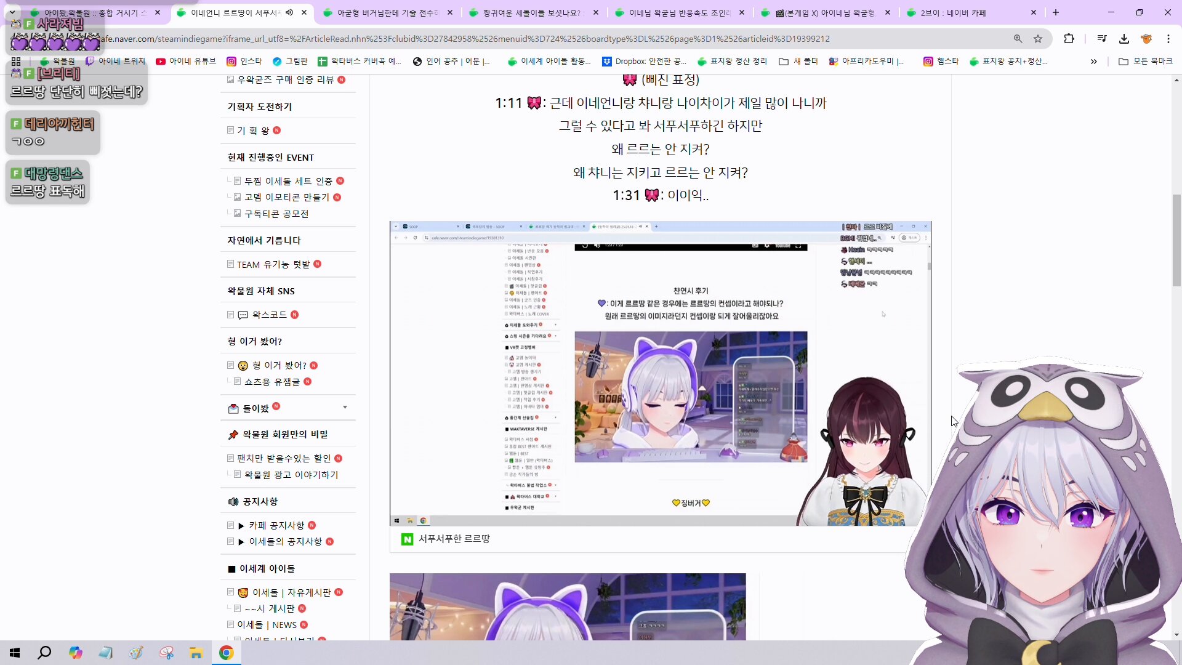Viewport: 1182px width, 665px height.
Task: Expand the 카페 공지사항 triangle
Action: pyautogui.click(x=241, y=526)
